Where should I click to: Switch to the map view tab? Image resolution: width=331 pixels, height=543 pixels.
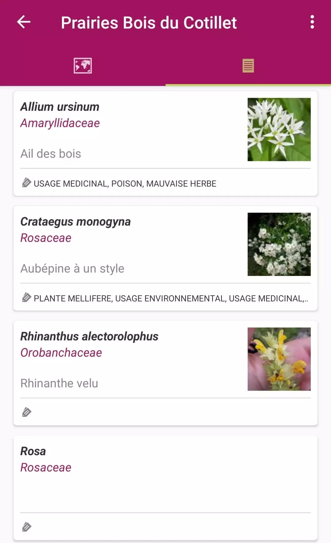pyautogui.click(x=83, y=66)
